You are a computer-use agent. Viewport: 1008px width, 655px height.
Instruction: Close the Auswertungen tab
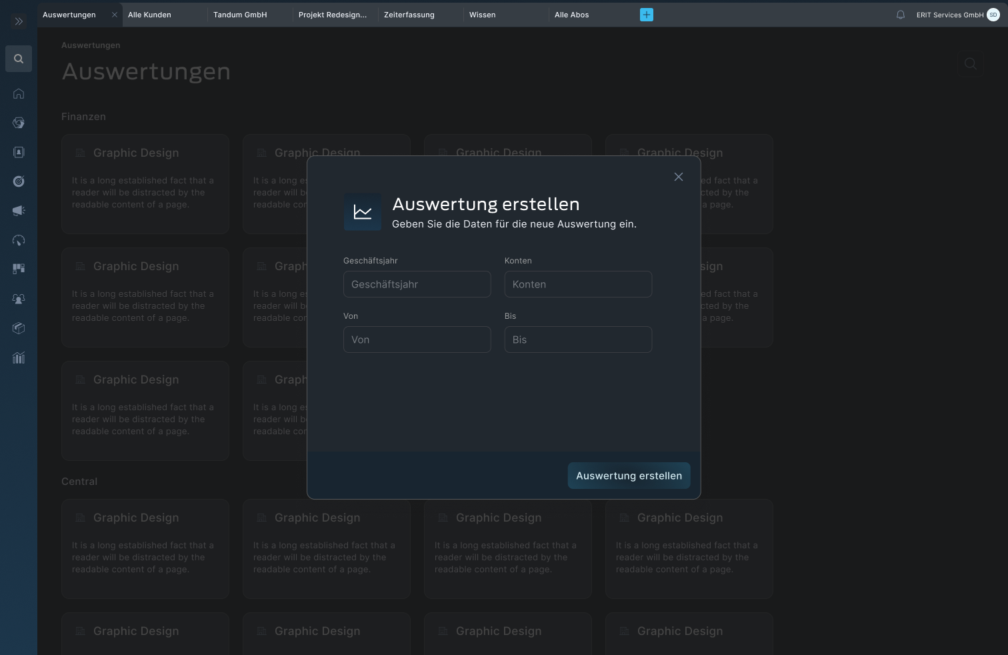[115, 15]
